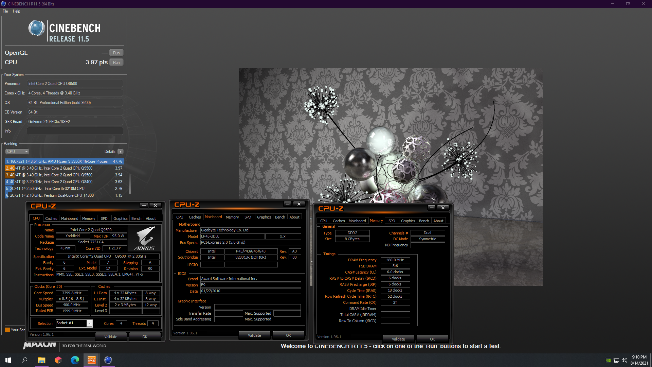Launch Microsoft Edge from the taskbar

tap(75, 360)
